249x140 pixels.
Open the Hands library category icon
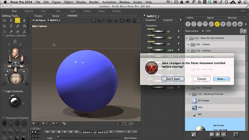(x=211, y=24)
